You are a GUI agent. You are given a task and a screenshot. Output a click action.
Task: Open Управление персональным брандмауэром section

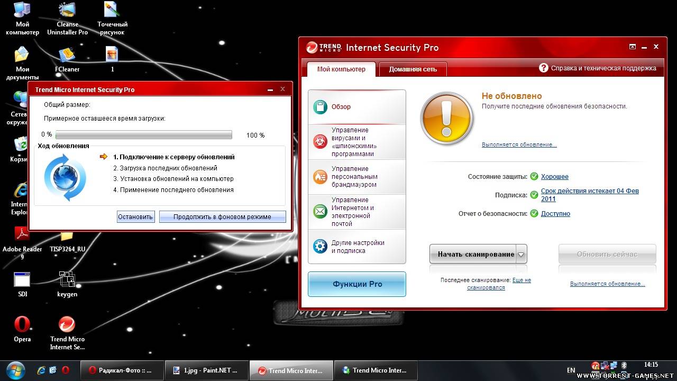357,177
